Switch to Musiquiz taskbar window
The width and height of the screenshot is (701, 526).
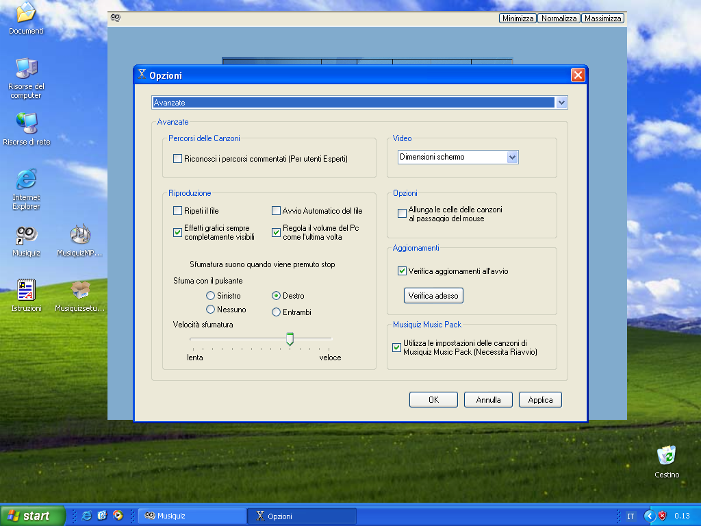pyautogui.click(x=192, y=516)
